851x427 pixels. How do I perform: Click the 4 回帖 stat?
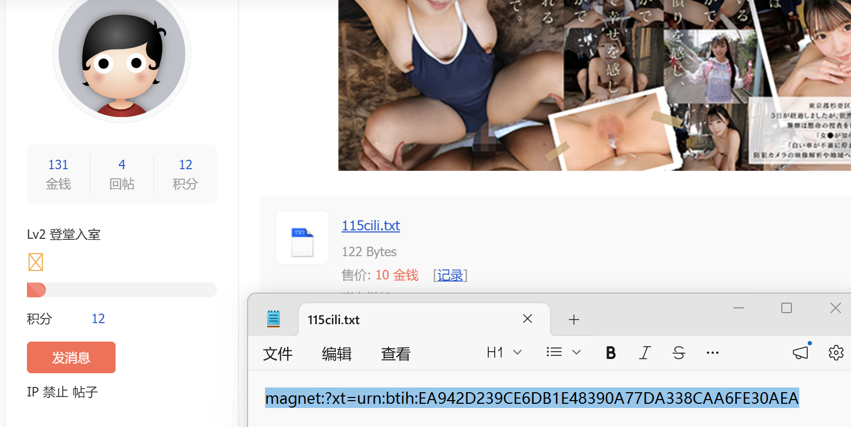click(x=122, y=174)
